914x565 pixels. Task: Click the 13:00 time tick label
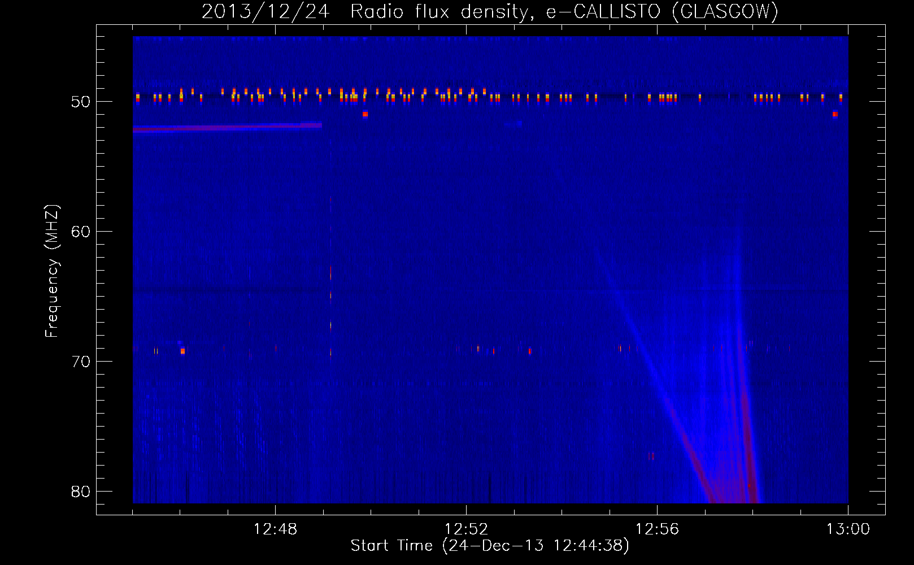click(848, 529)
